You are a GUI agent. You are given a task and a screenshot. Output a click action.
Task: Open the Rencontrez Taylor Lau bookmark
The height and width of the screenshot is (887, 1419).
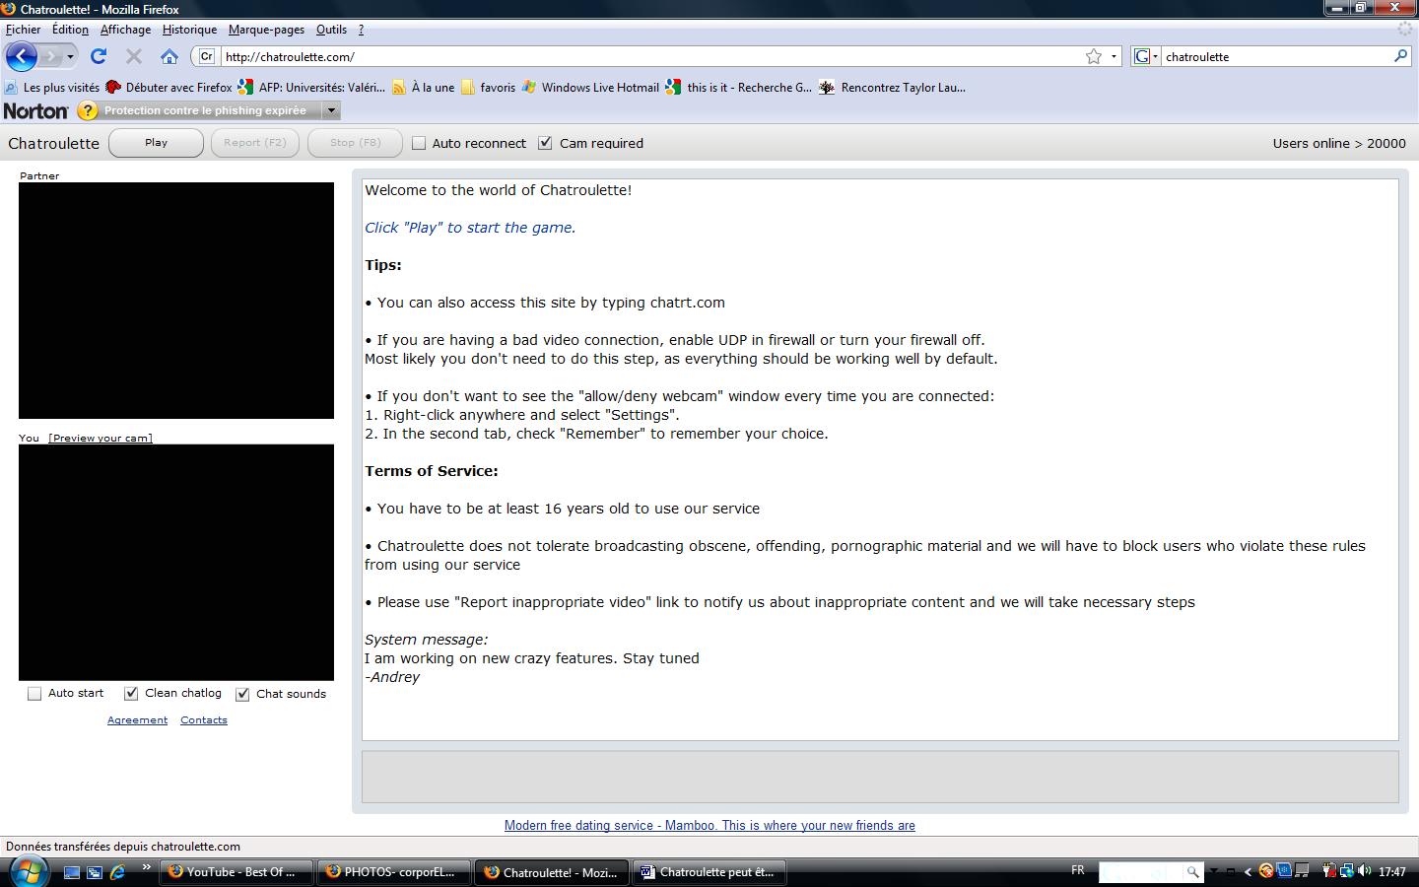click(892, 87)
